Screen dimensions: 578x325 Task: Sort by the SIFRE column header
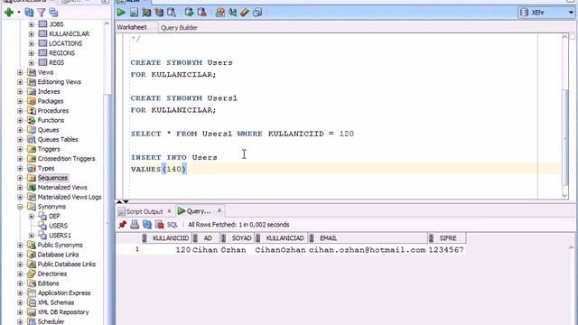coord(448,238)
